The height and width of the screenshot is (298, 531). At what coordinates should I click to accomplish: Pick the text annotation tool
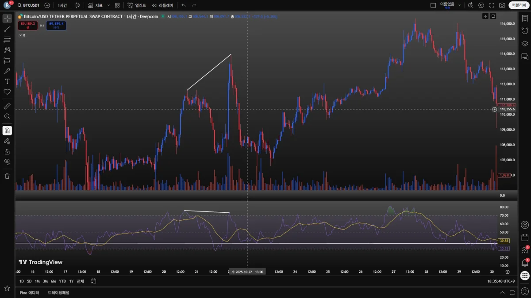coord(7,81)
